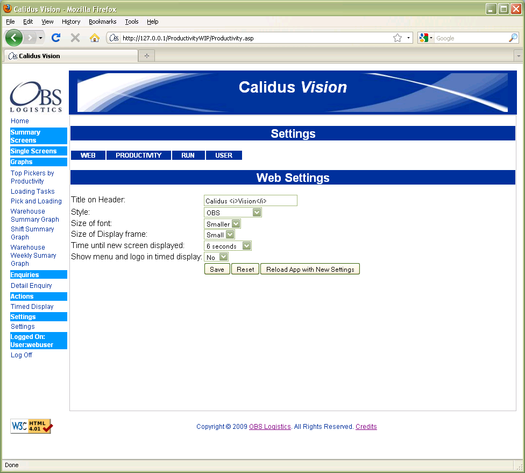The width and height of the screenshot is (525, 473).
Task: Switch to the RUN settings tab
Action: 188,156
